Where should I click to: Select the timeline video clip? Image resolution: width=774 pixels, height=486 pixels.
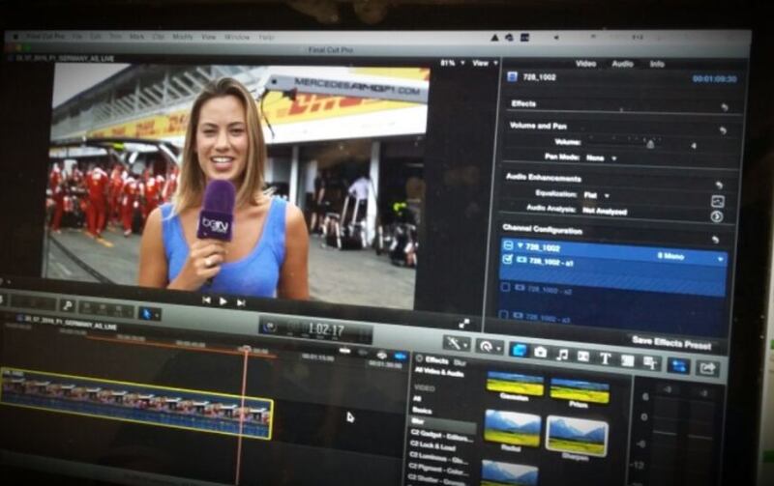pos(136,402)
